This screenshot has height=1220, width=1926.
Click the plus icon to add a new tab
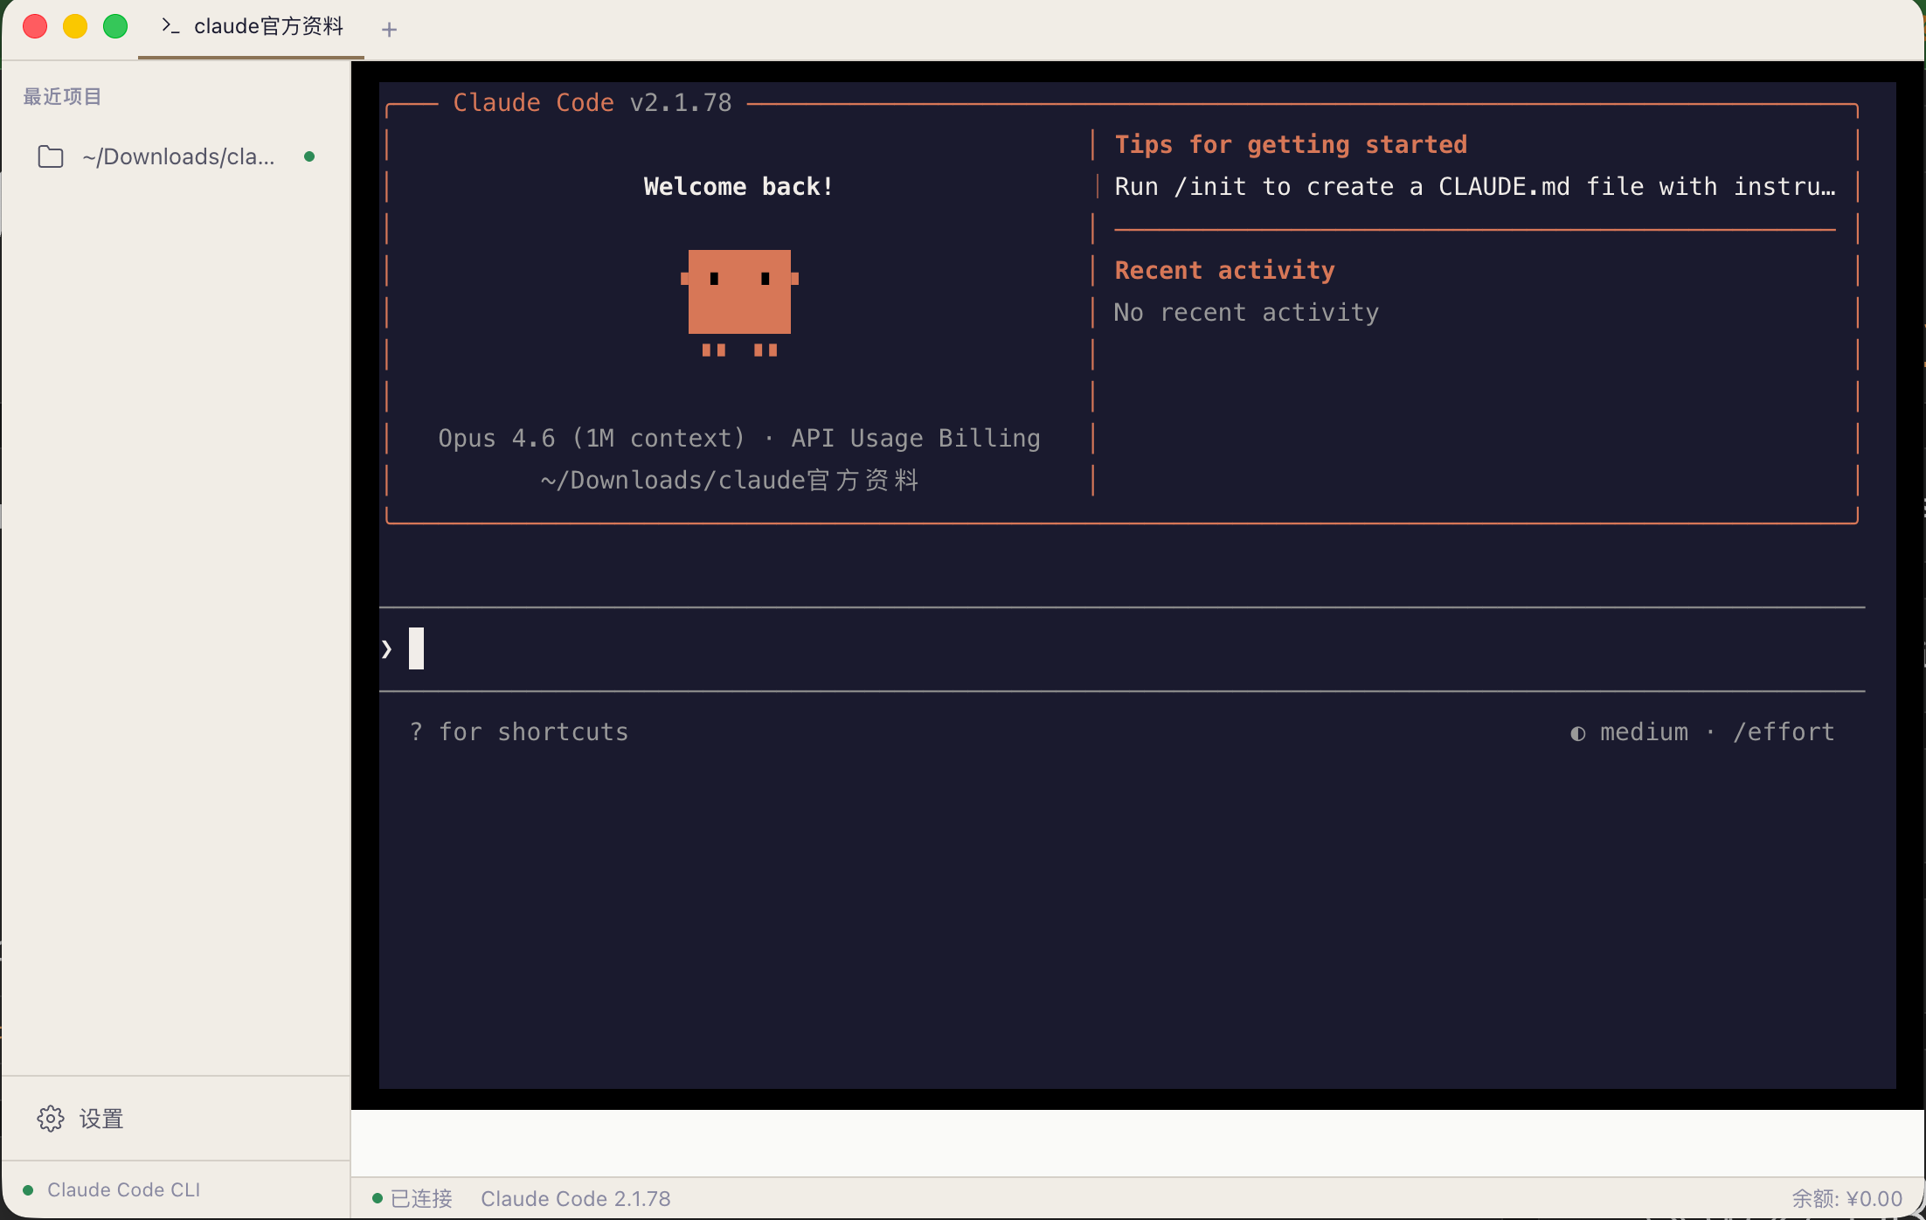coord(390,30)
